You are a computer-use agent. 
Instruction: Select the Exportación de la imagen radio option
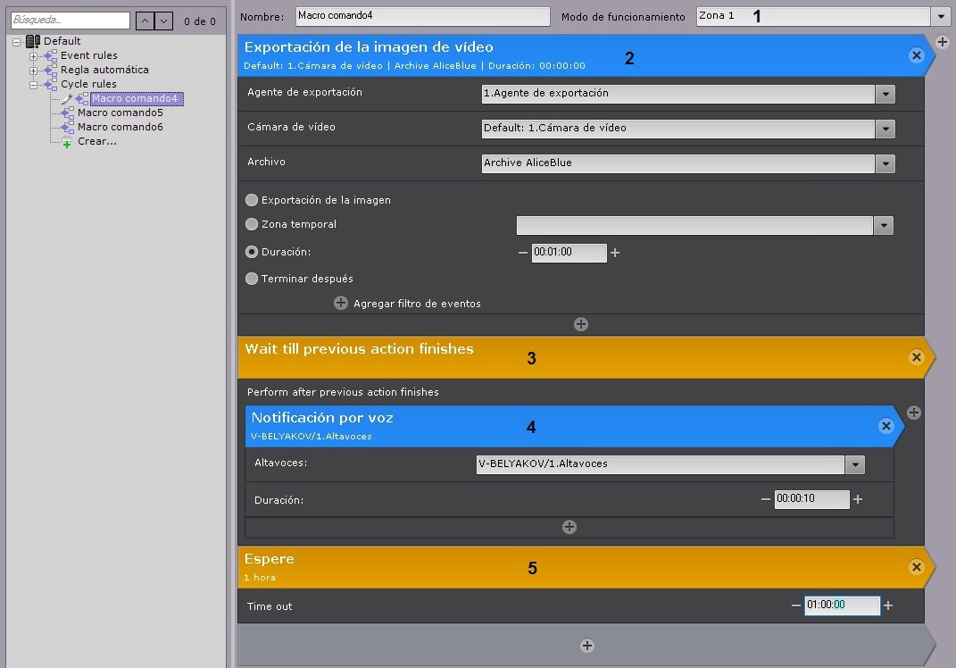click(x=252, y=201)
